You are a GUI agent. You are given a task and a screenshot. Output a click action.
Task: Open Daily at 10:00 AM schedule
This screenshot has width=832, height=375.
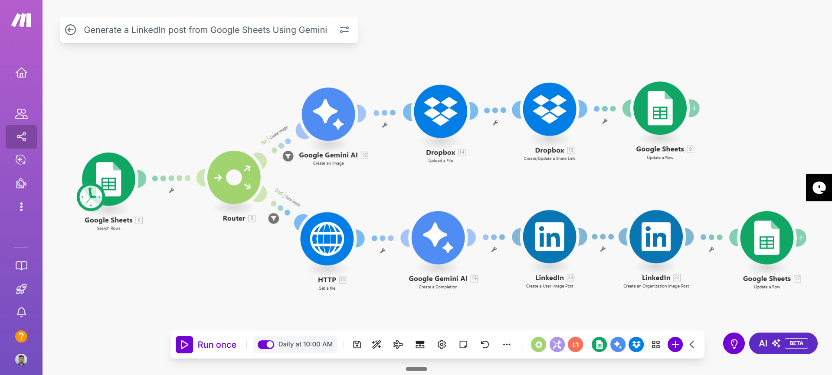(x=305, y=344)
